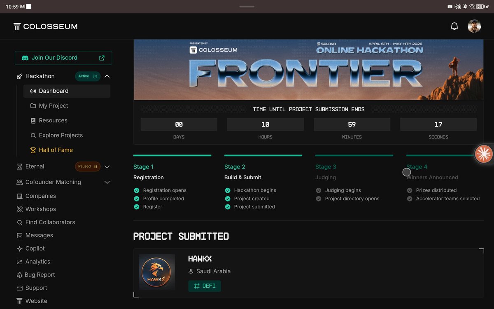Click the Active status badge
Viewport: 494px width, 309px height.
click(x=88, y=76)
